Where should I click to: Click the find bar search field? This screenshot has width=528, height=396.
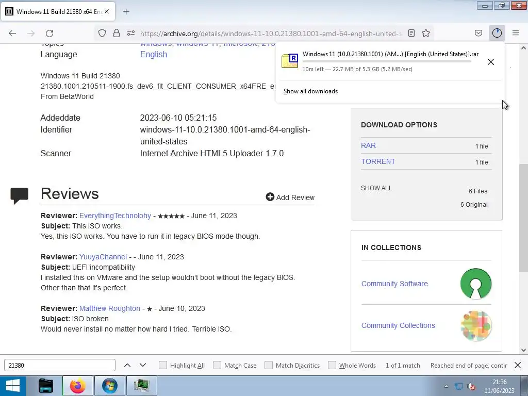pos(60,365)
